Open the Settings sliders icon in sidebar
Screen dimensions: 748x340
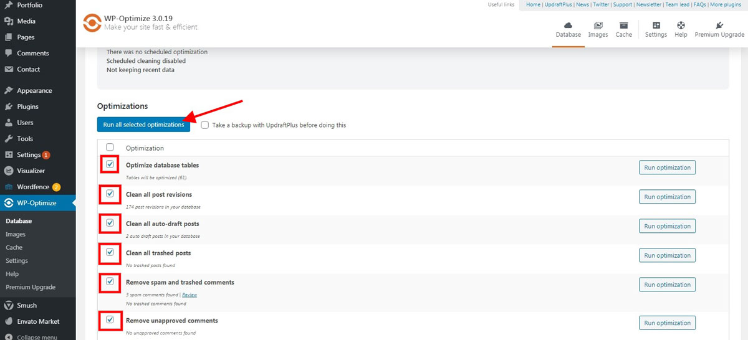click(9, 155)
